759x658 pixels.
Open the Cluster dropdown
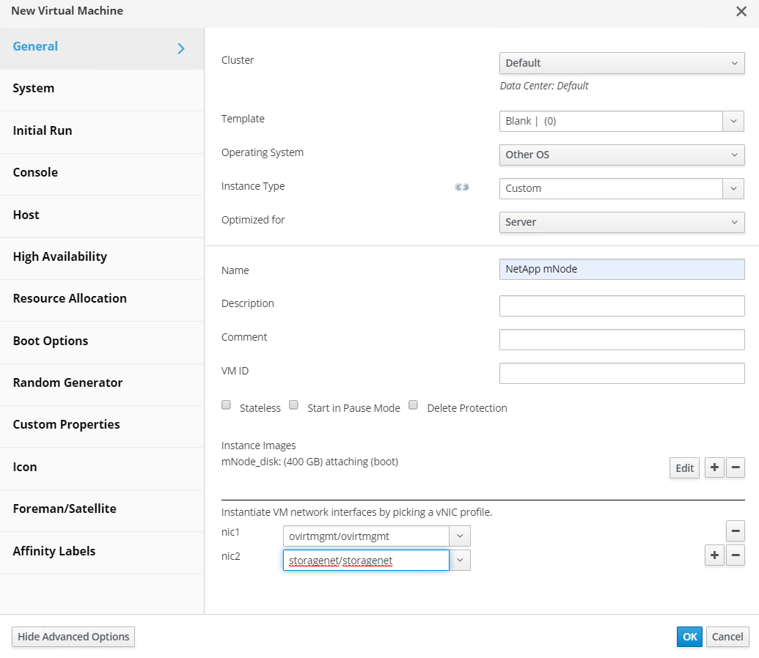coord(621,63)
